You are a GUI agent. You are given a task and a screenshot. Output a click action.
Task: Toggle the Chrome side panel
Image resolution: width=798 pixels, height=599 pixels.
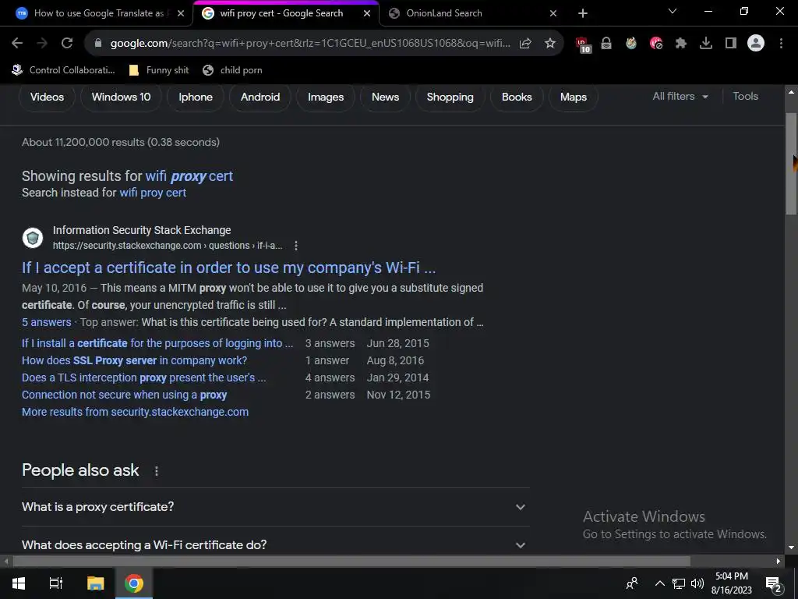[731, 44]
